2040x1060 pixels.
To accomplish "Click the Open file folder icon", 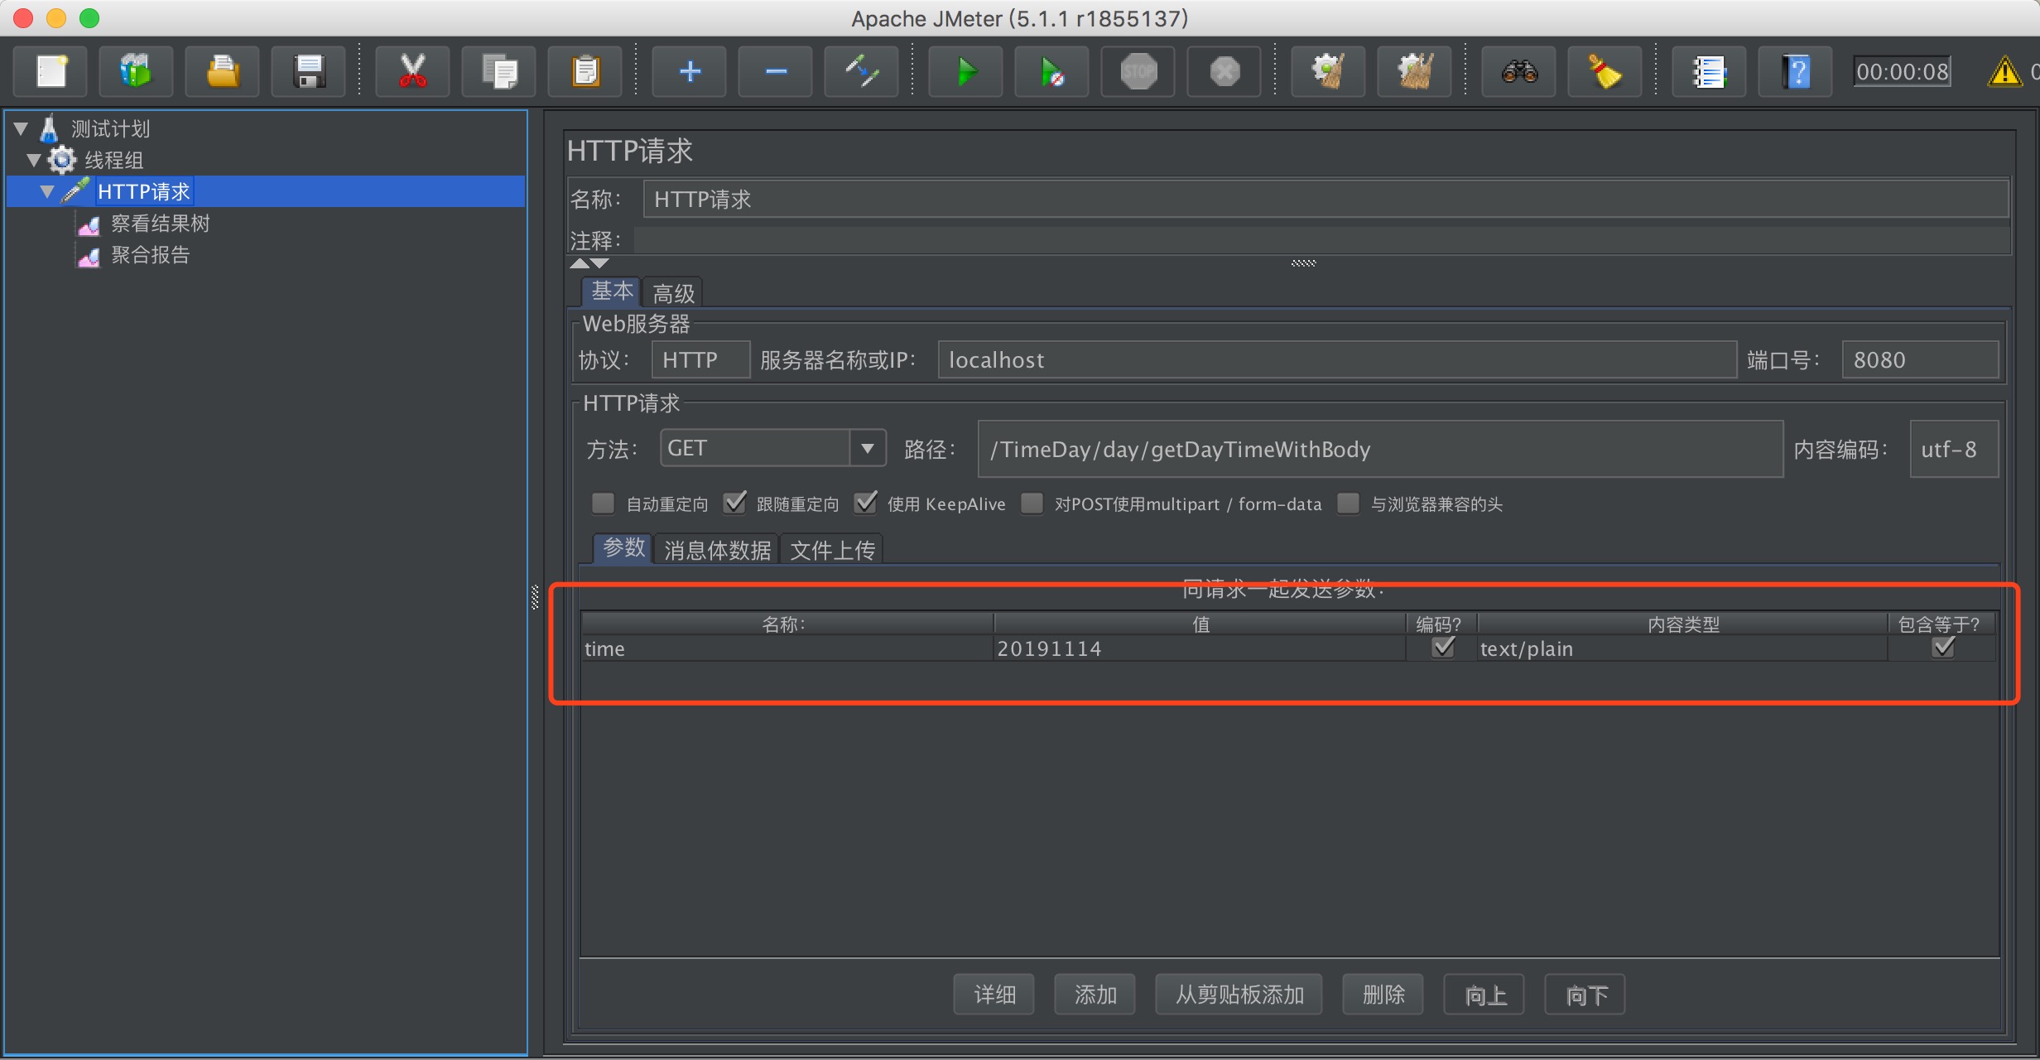I will point(222,71).
